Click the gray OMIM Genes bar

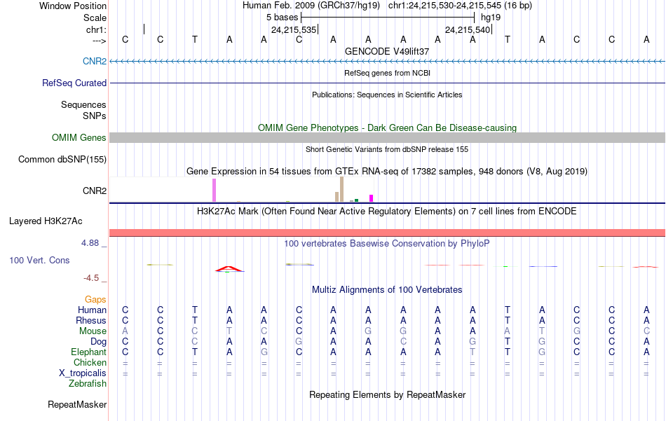[x=388, y=137]
